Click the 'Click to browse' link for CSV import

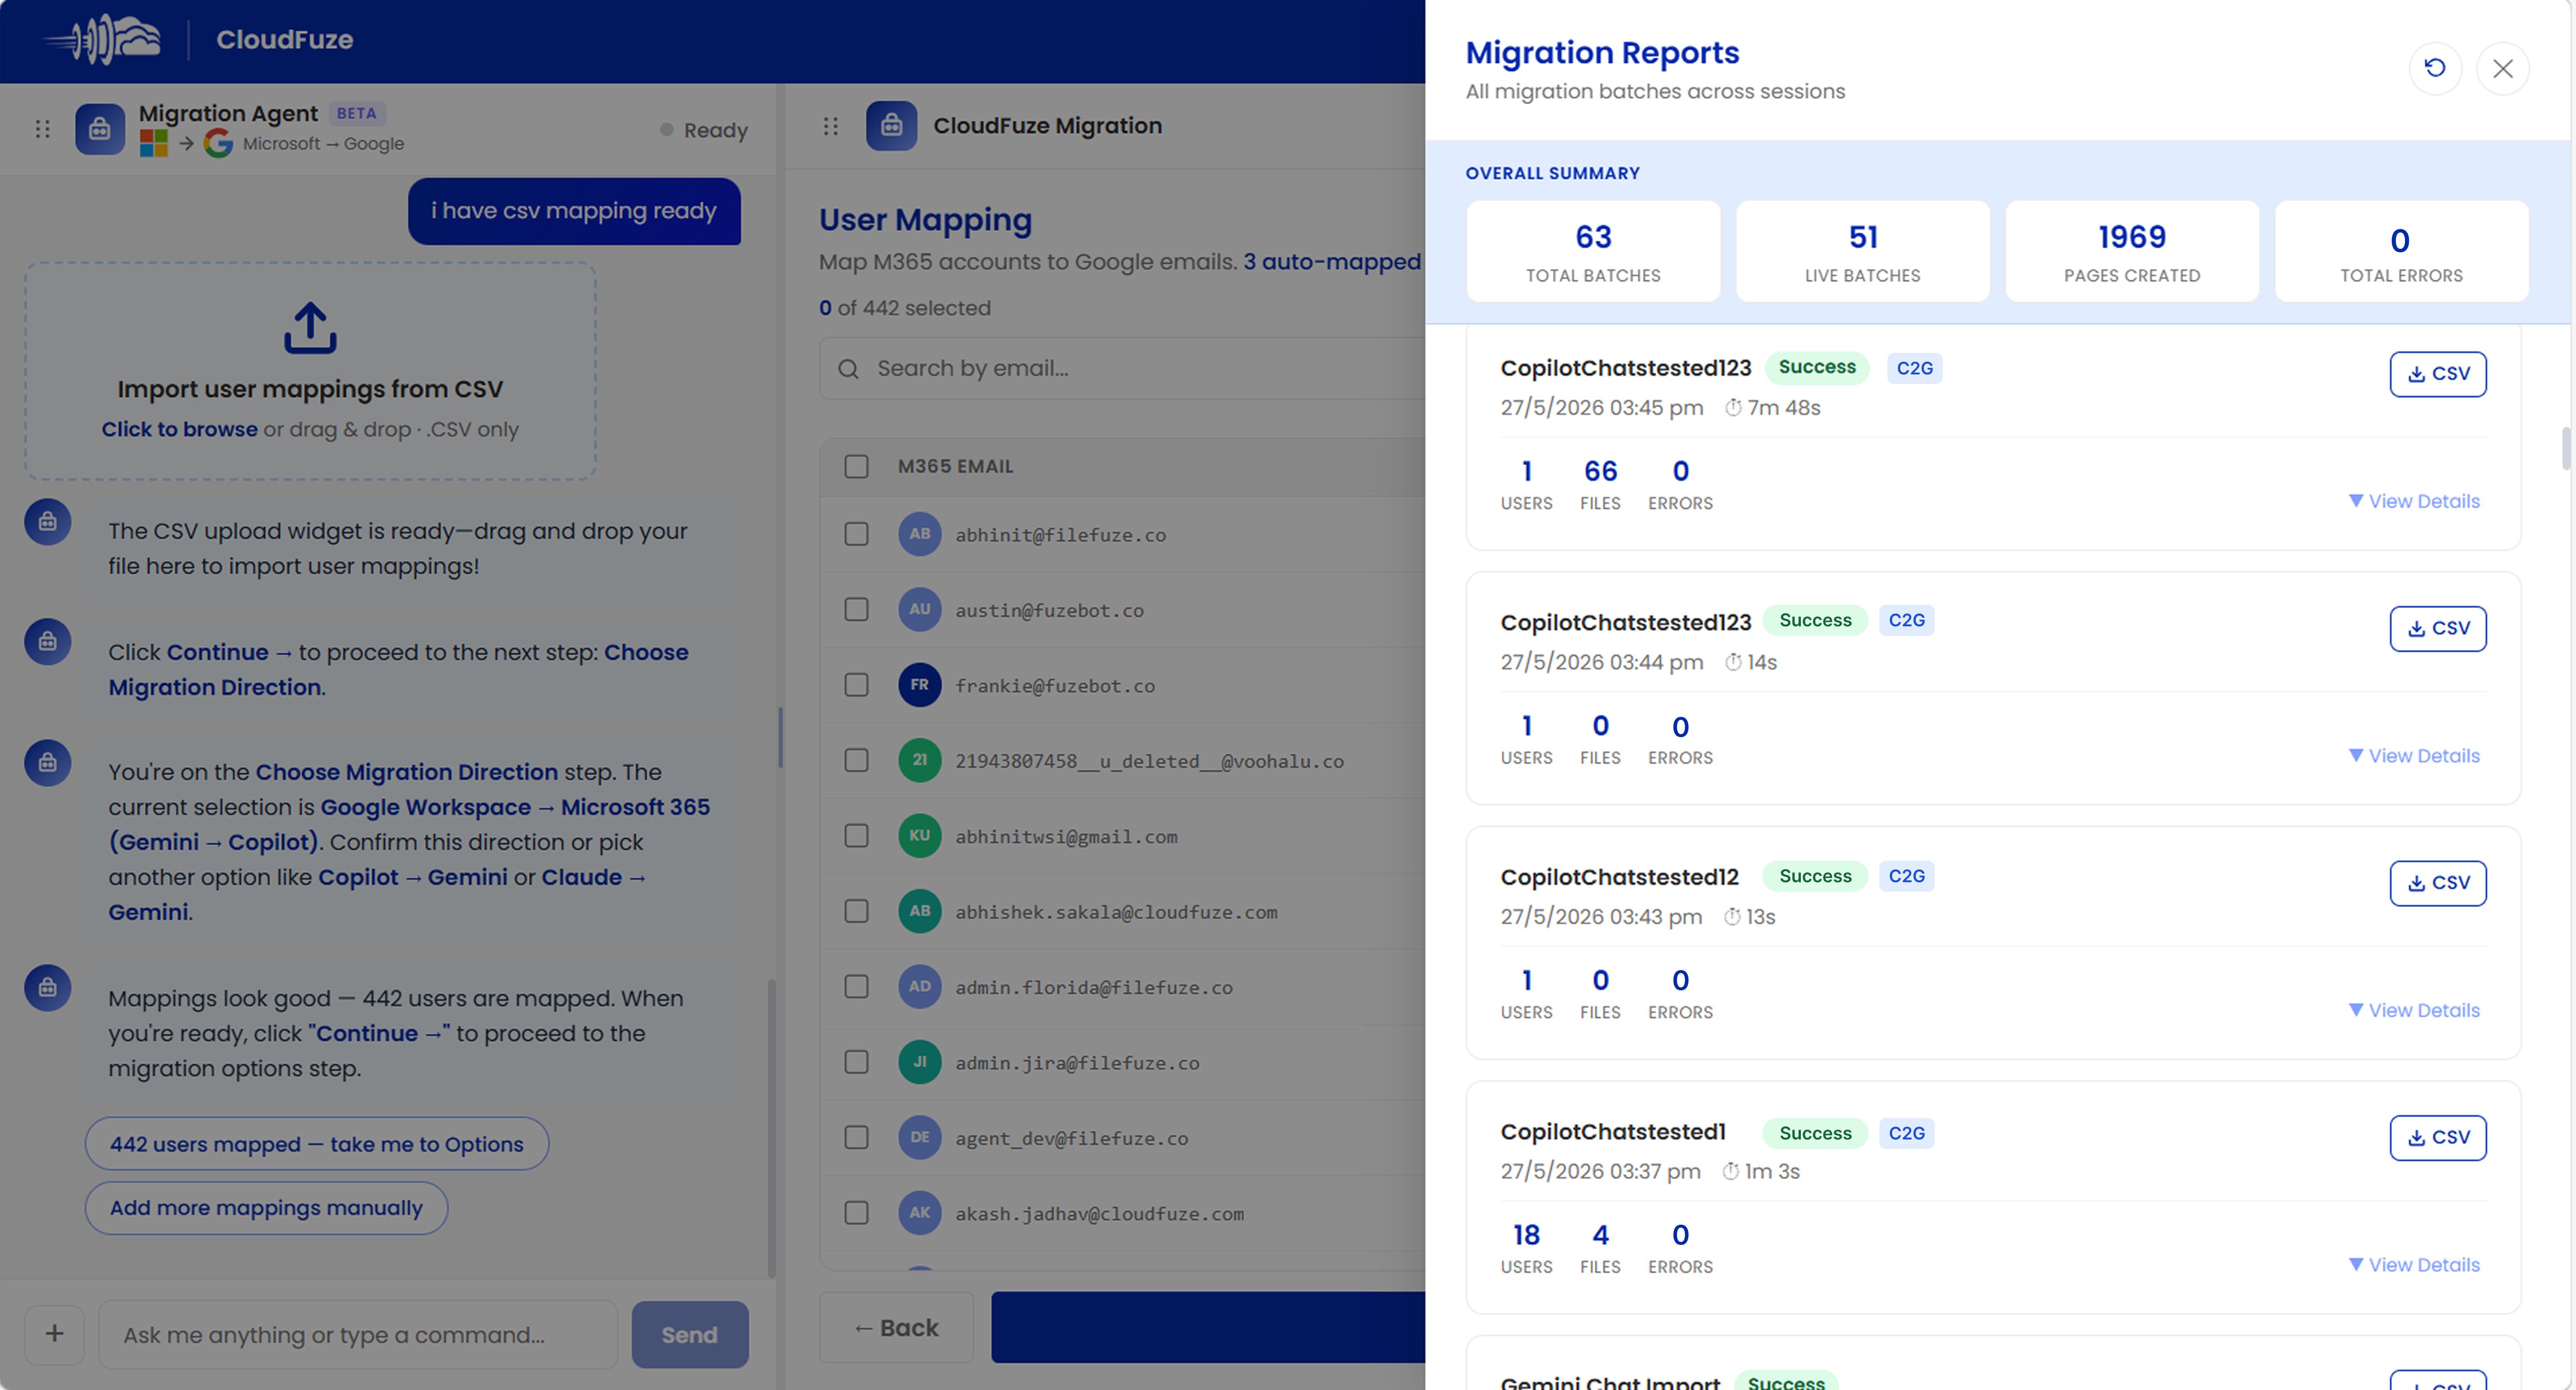179,430
